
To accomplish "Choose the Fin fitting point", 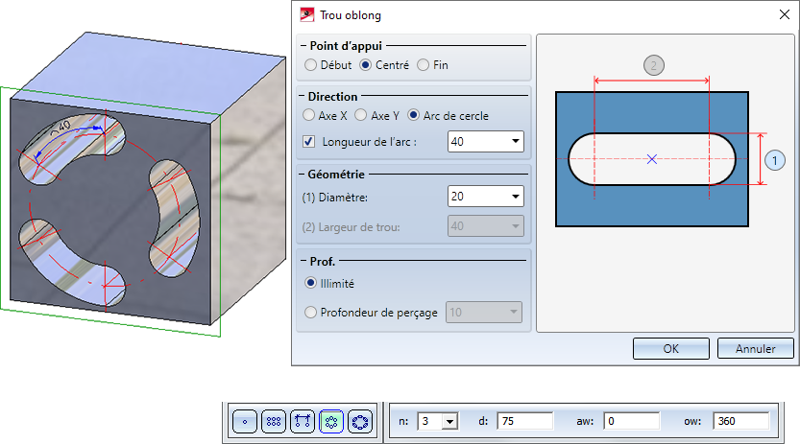I will tap(423, 65).
